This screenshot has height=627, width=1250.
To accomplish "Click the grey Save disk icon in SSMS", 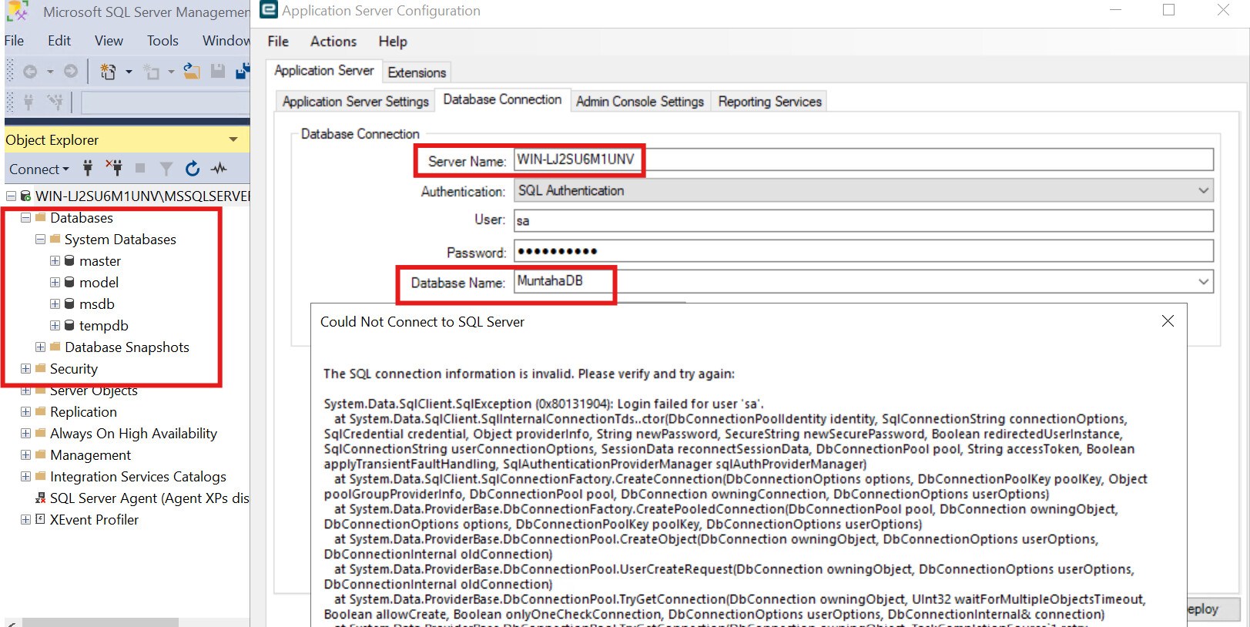I will point(218,71).
